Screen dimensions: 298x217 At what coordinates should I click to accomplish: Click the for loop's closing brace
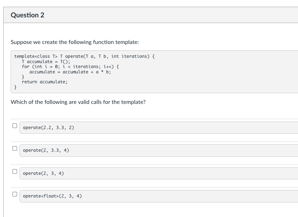point(23,77)
